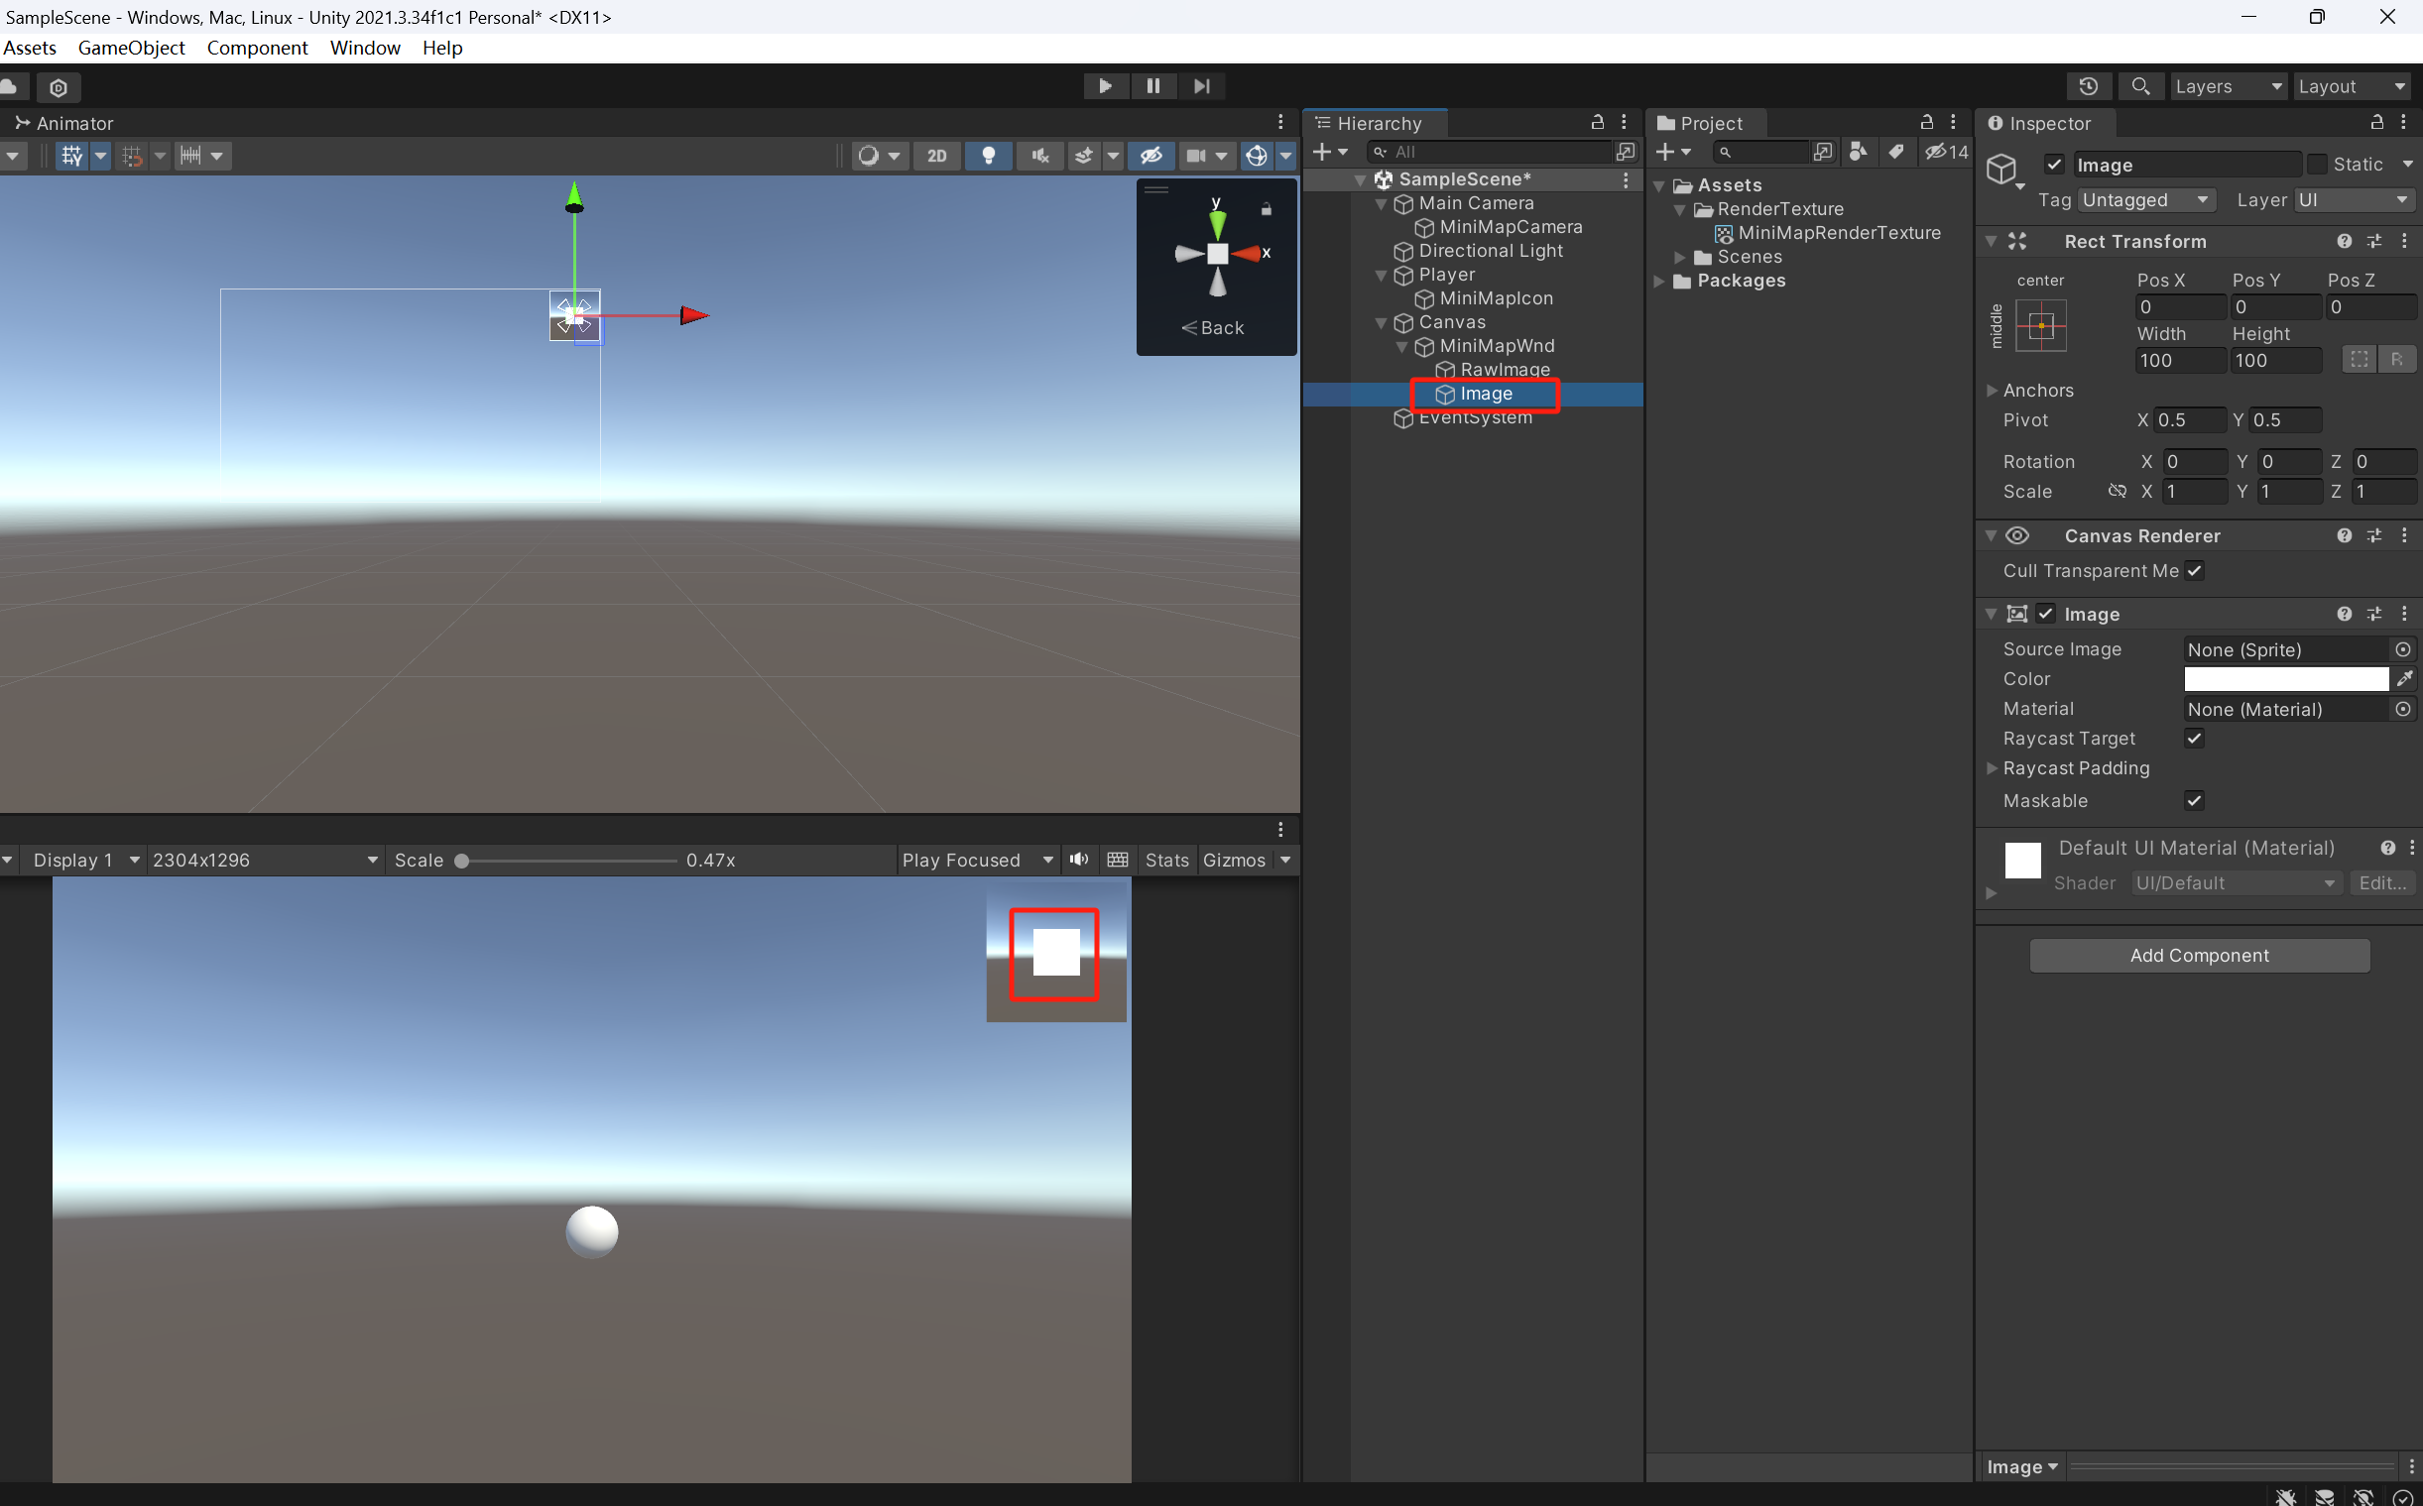Lock the Inspector panel

(2376, 123)
